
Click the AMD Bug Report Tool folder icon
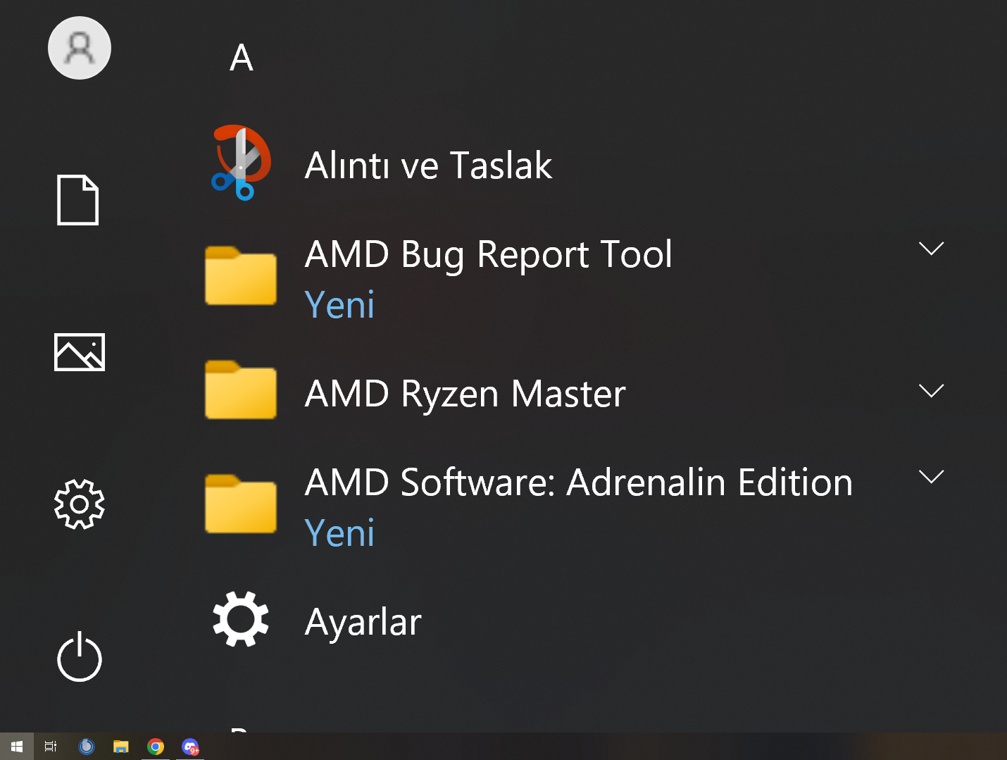(241, 276)
